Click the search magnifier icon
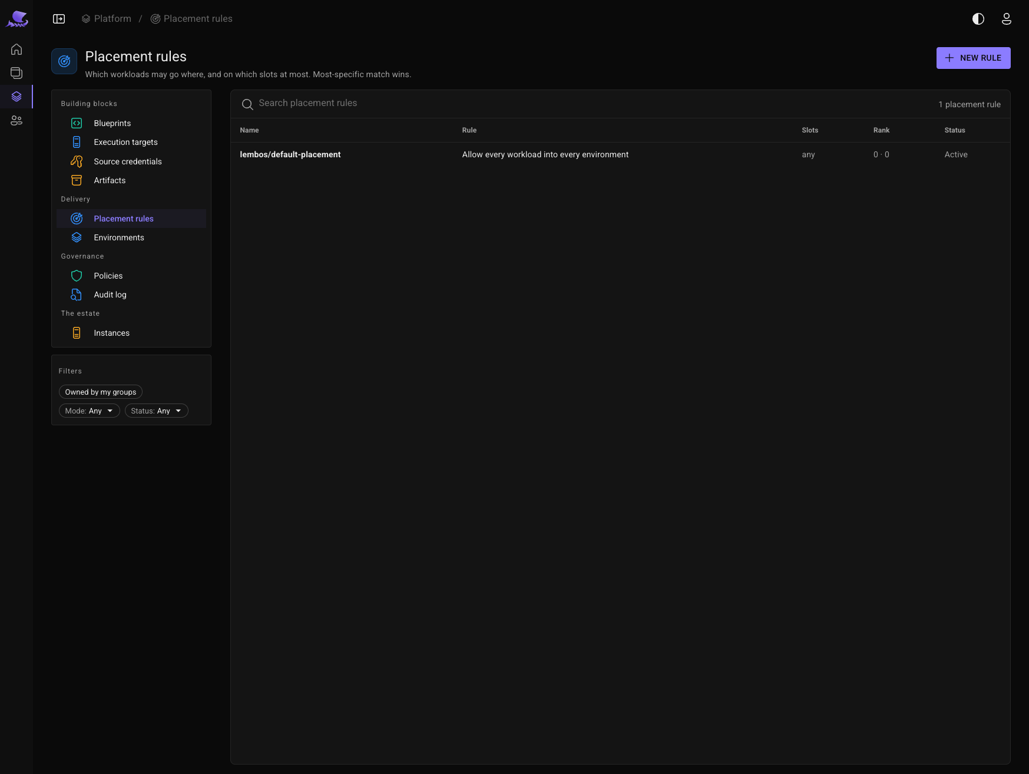 [x=247, y=104]
